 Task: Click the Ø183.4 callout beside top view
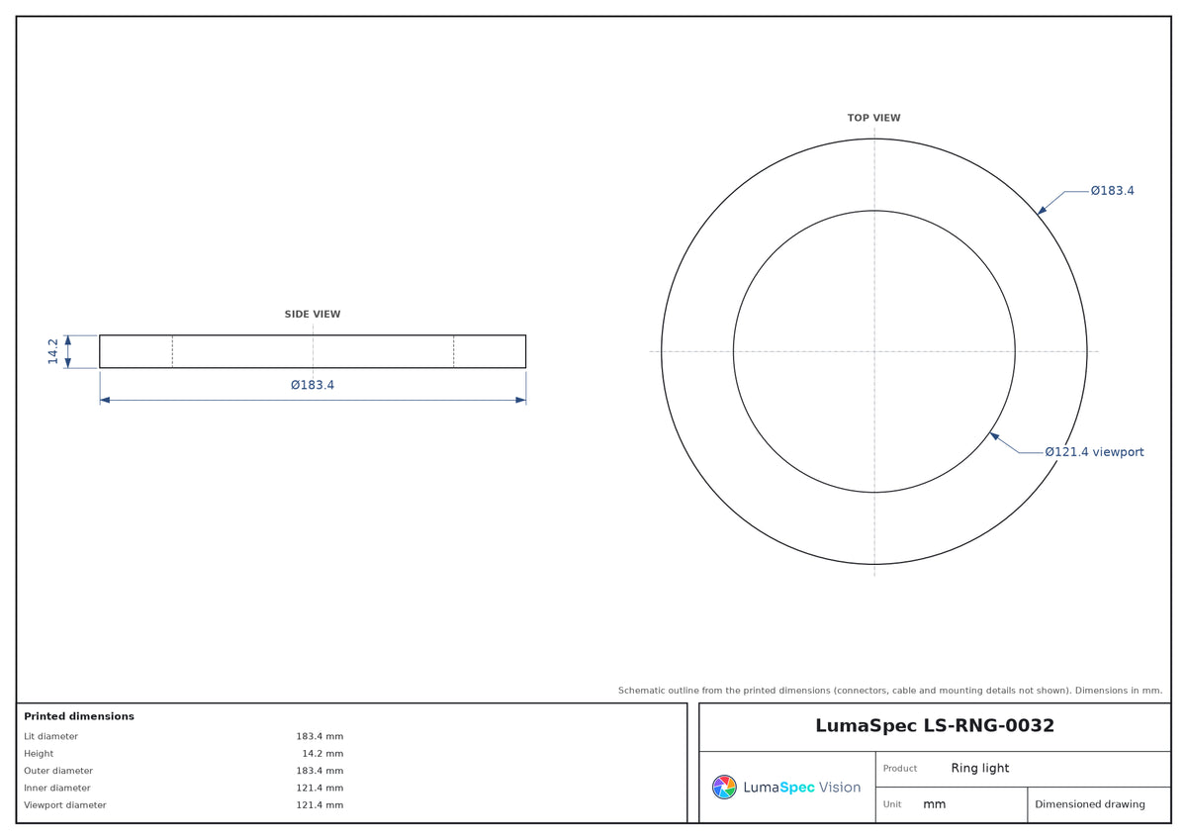(1113, 191)
